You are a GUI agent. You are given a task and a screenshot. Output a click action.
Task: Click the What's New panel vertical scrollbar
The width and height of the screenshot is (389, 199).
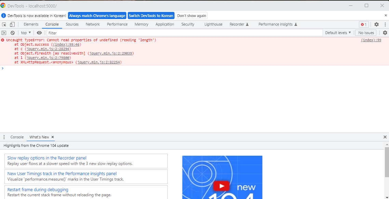click(387, 162)
